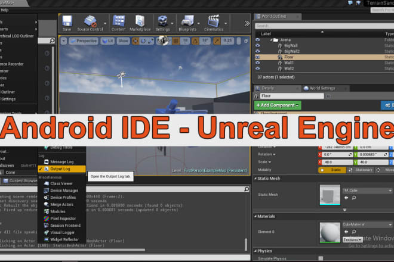Set Mobility to Stationary
394x262 pixels.
tap(361, 170)
